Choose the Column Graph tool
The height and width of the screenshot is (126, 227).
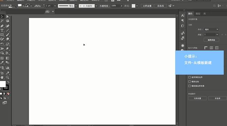click(x=7, y=68)
